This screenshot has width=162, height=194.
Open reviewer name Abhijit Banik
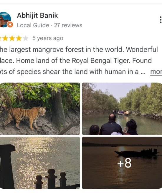tap(37, 16)
